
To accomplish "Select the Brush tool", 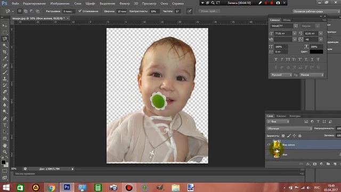I will tap(5, 72).
